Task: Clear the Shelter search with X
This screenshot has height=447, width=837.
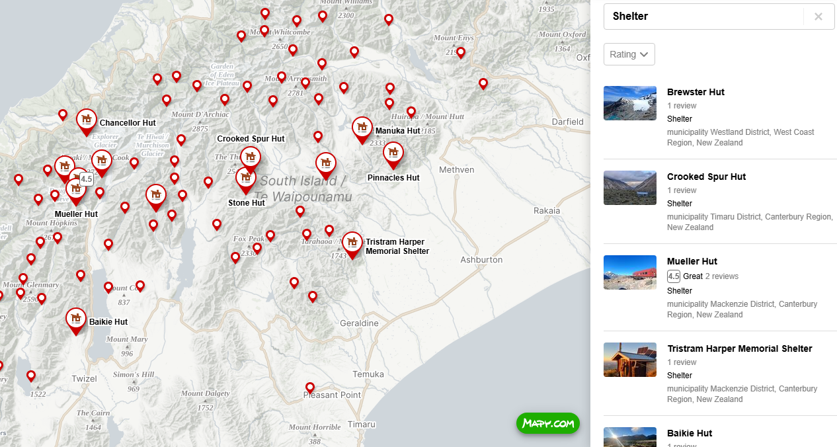Action: click(x=818, y=17)
